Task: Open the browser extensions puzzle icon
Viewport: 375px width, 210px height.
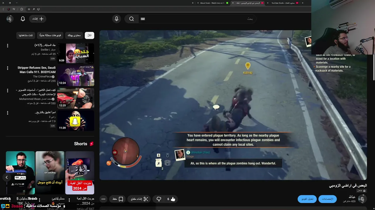Action: coord(22,9)
